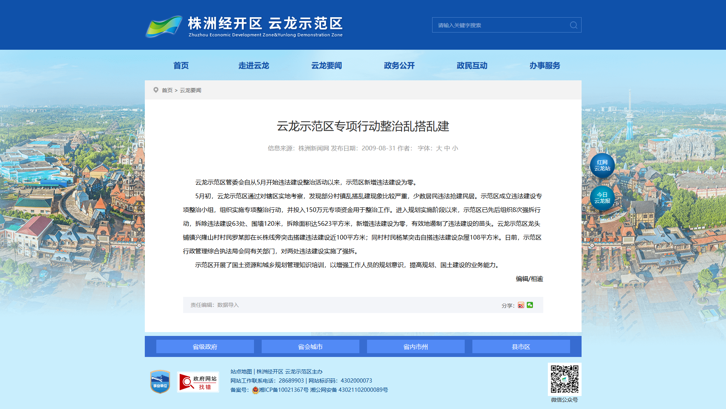Image resolution: width=726 pixels, height=409 pixels.
Task: Expand the 省会城市 links list
Action: click(x=310, y=347)
